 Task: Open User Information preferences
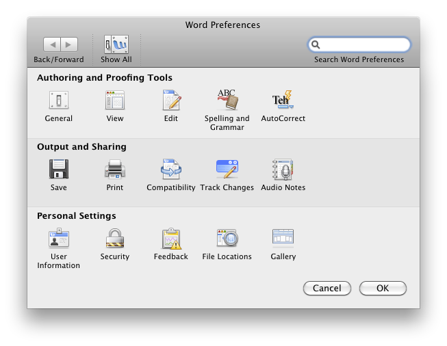coord(59,239)
